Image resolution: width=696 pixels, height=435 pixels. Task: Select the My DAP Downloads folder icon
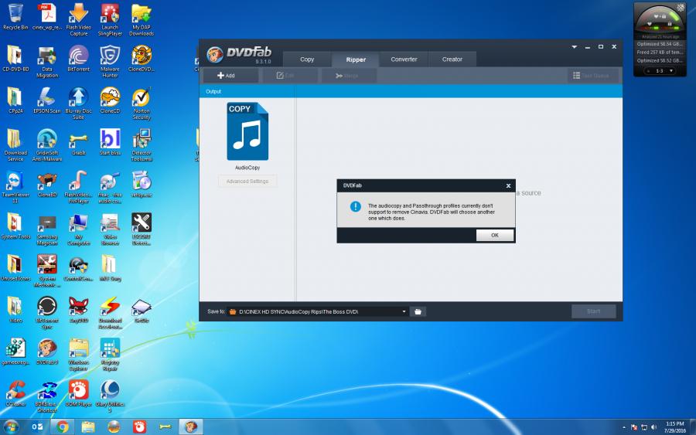[142, 19]
